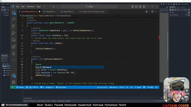Image resolution: width=191 pixels, height=107 pixels.
Task: Open Tile node dropdown in Godot inspector
Action: coord(187,12)
